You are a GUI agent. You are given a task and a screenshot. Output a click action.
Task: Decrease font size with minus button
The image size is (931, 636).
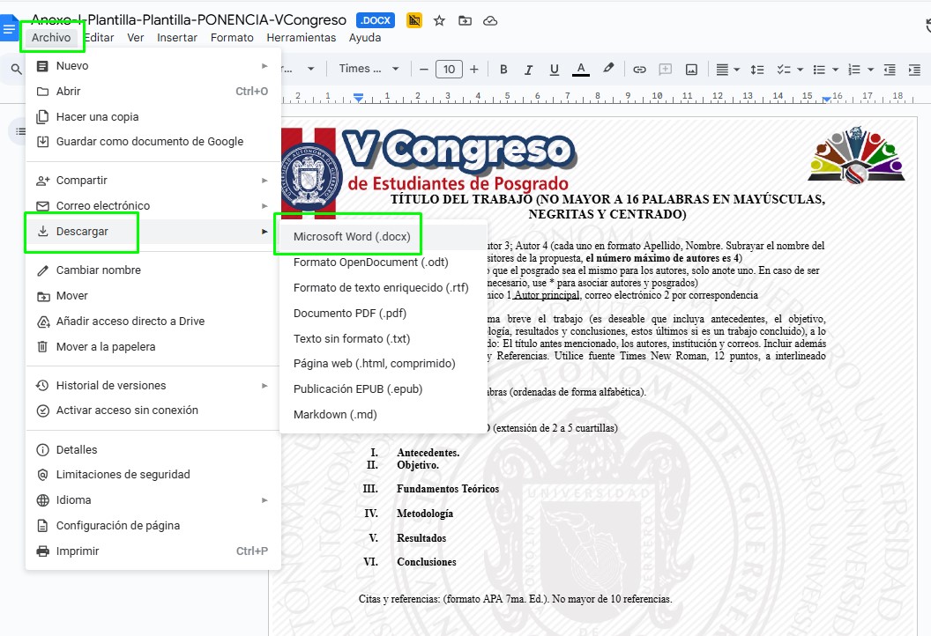424,69
